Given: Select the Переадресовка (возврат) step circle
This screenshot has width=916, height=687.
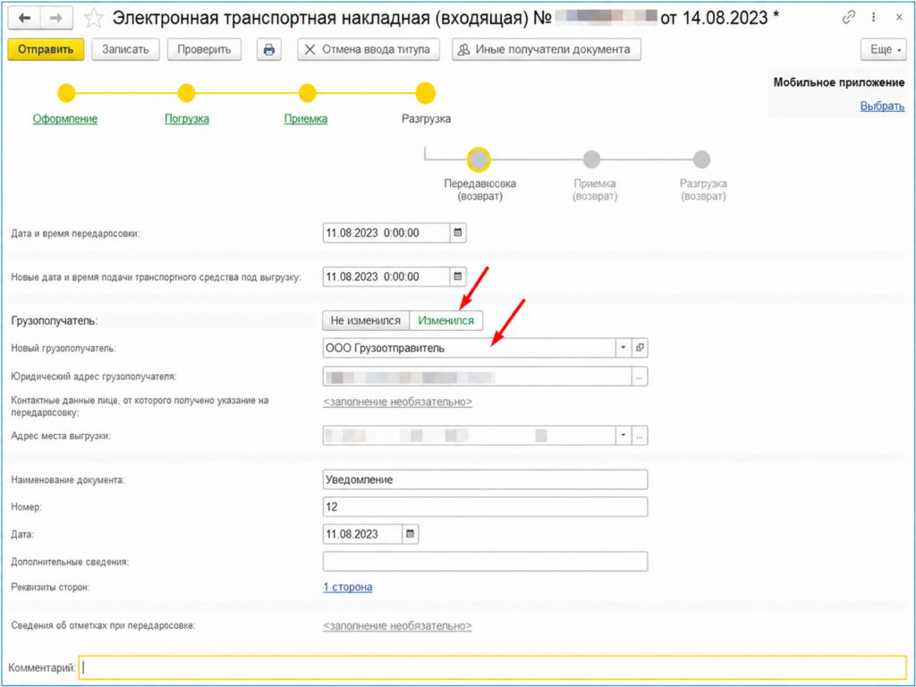Looking at the screenshot, I should 479,159.
